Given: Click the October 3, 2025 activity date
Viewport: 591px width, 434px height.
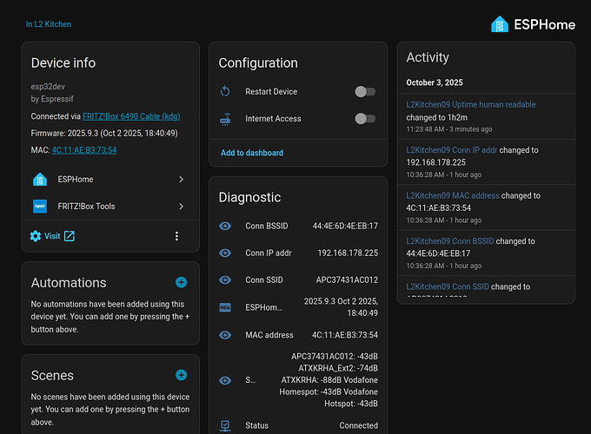Looking at the screenshot, I should (435, 82).
